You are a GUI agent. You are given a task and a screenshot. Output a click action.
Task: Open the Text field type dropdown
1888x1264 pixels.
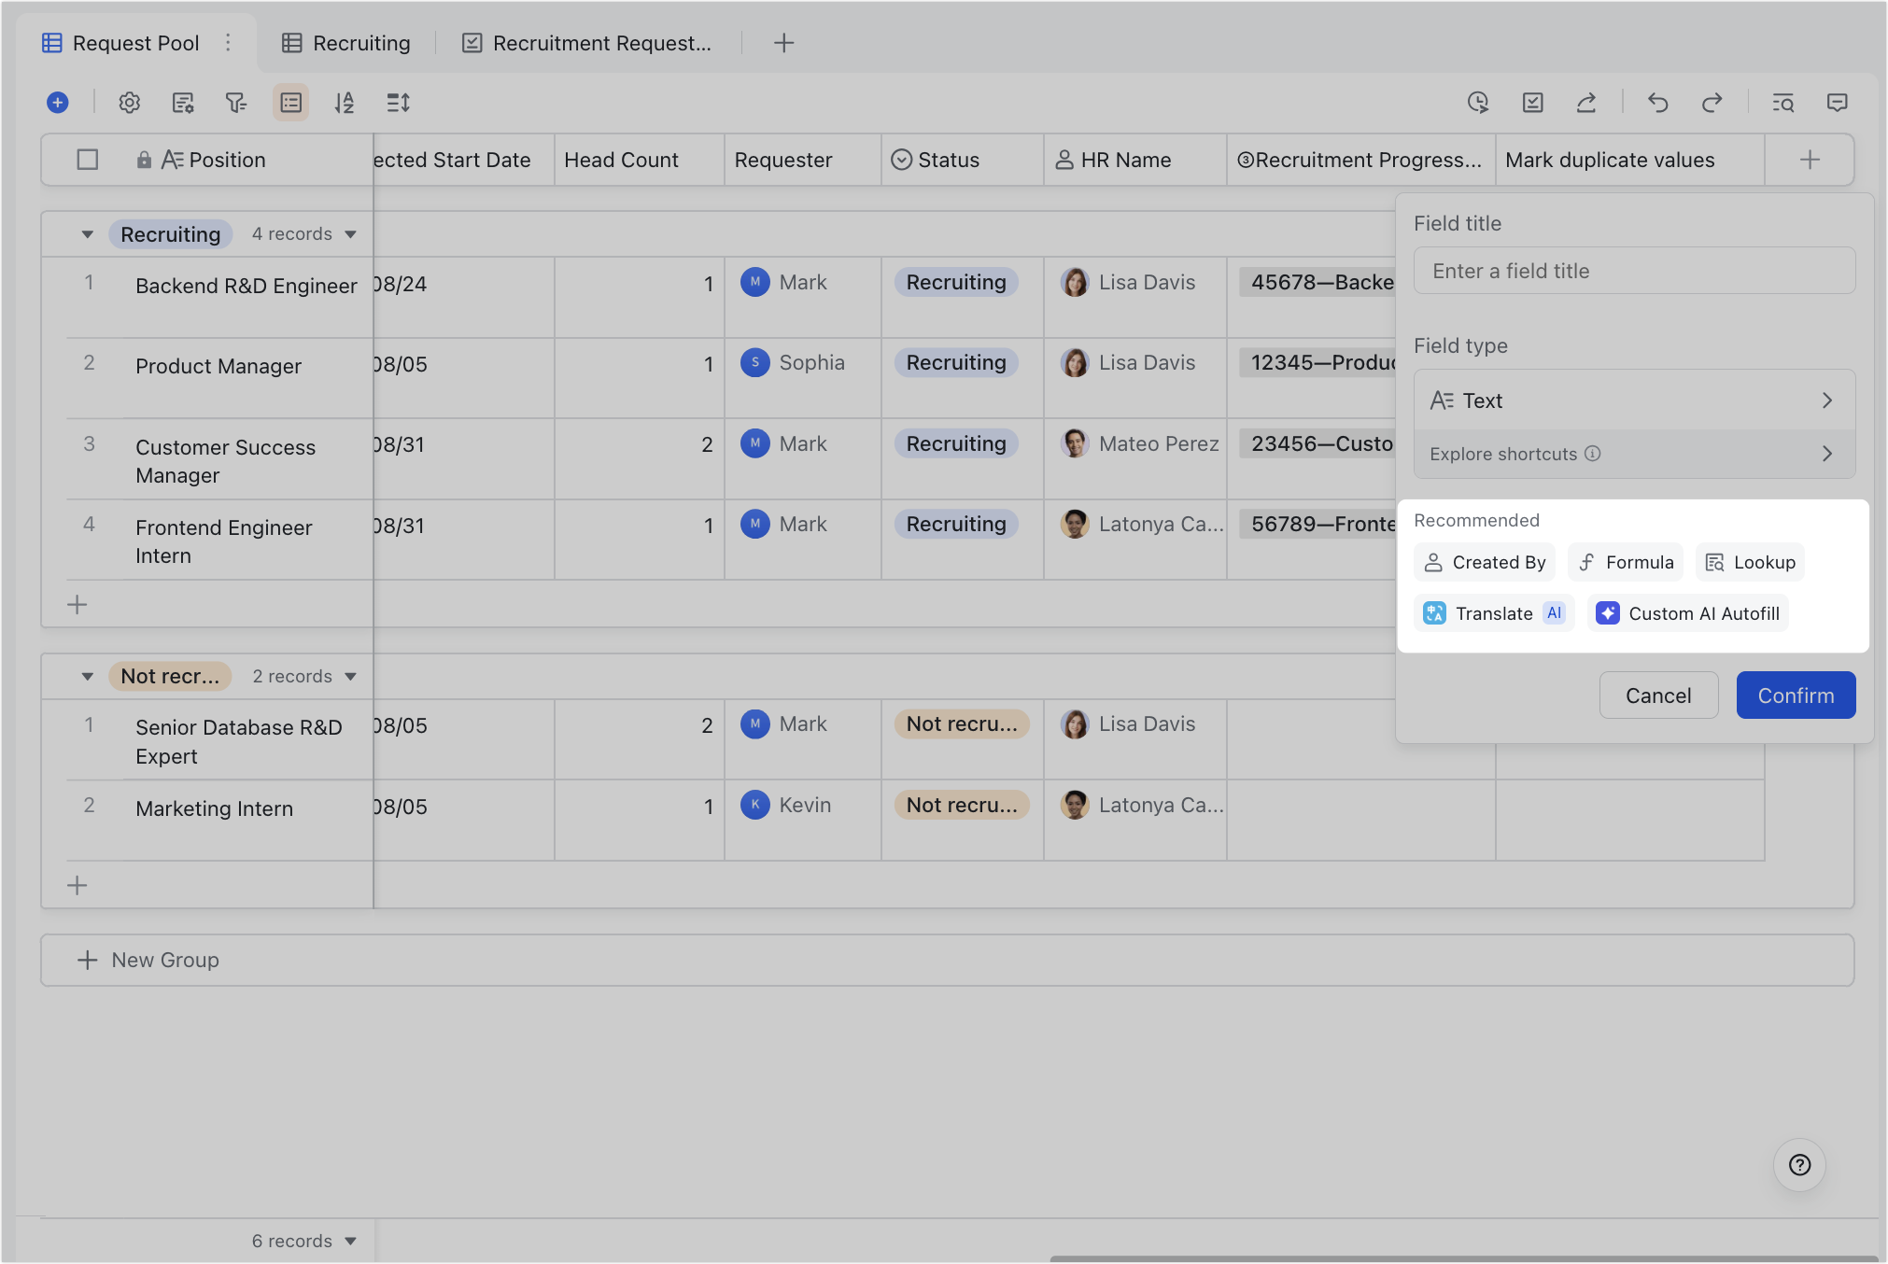point(1634,400)
